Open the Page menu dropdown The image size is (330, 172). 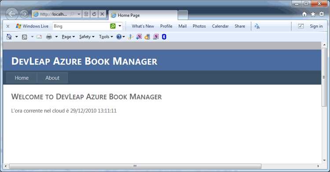point(68,37)
